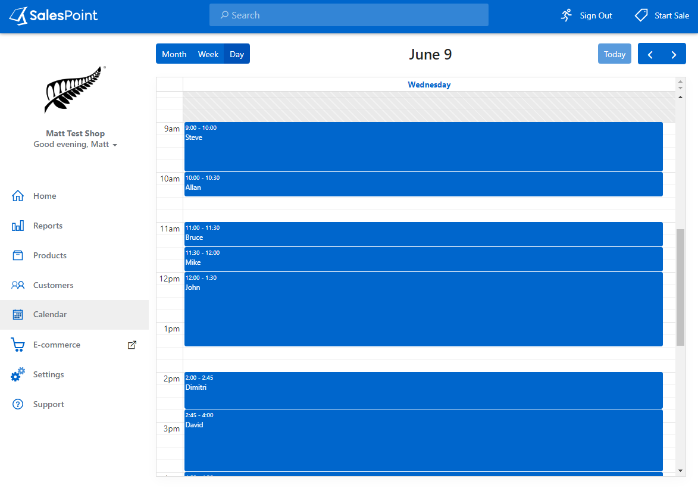This screenshot has width=698, height=488.
Task: Click the SalesPoint logo
Action: [x=54, y=16]
